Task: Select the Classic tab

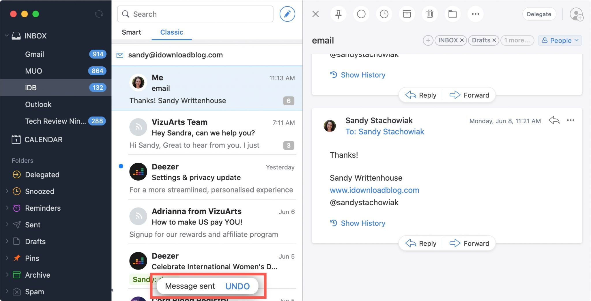Action: pyautogui.click(x=171, y=32)
